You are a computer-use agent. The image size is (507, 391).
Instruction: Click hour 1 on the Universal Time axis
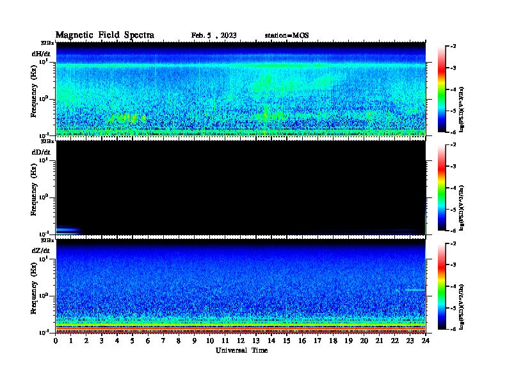71,341
